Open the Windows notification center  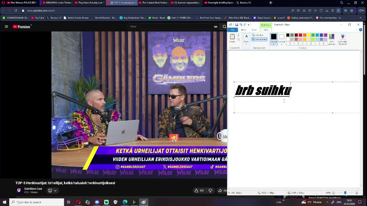click(360, 202)
